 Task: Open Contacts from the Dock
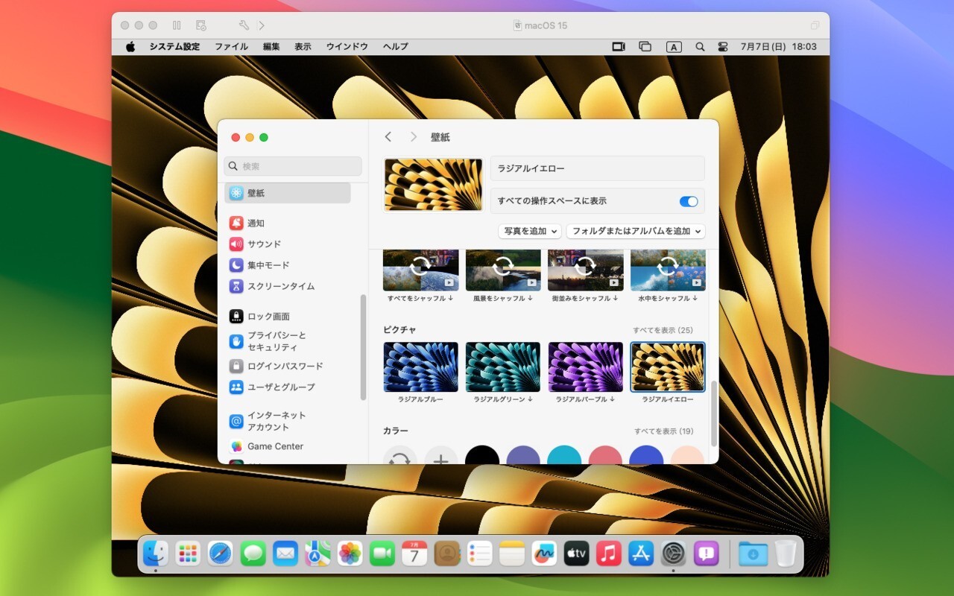447,553
